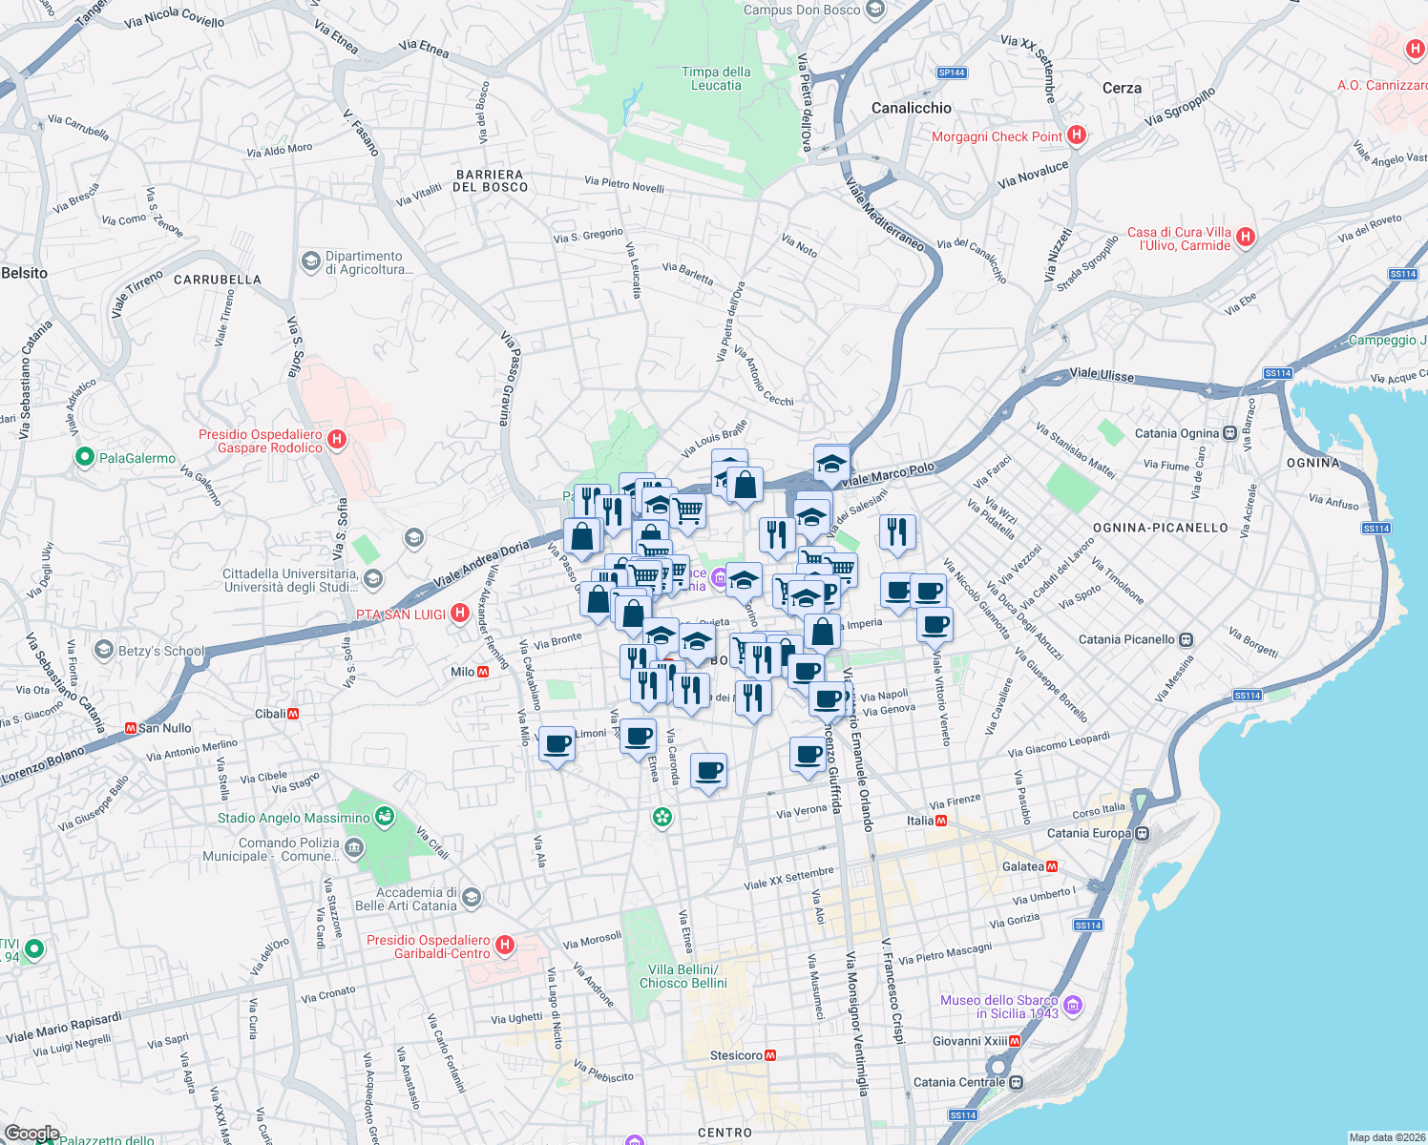This screenshot has width=1428, height=1145.
Task: Click the Catania Europa train station icon
Action: (1142, 833)
